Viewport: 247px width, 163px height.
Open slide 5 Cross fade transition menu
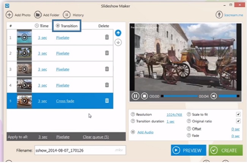[x=65, y=101]
